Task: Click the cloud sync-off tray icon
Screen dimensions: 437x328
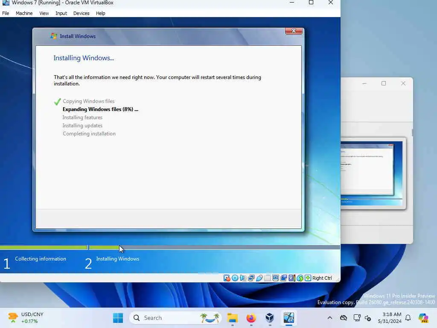Action: click(x=344, y=318)
